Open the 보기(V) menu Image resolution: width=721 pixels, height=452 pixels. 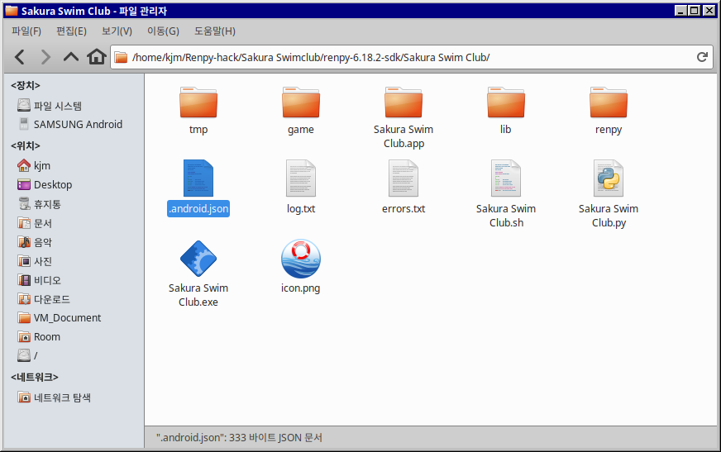pos(117,31)
